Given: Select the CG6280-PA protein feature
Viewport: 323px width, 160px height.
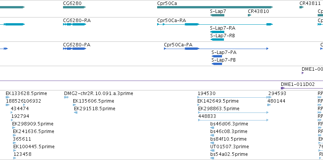Looking at the screenshot, I should 74,49.
